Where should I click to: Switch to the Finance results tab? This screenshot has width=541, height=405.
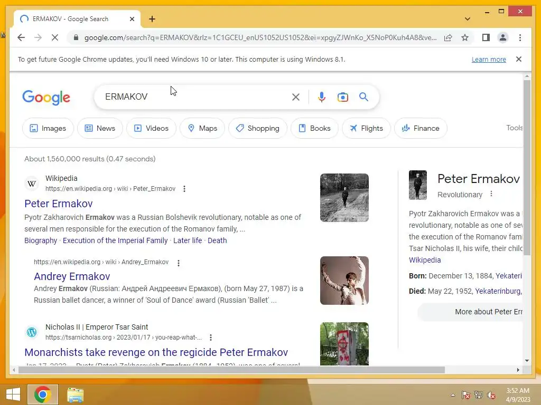pyautogui.click(x=421, y=128)
